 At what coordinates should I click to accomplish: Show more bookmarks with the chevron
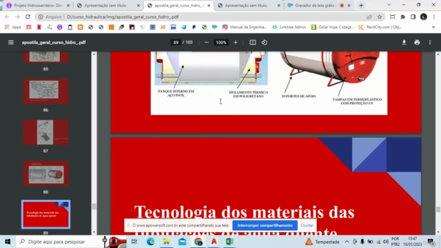click(433, 27)
